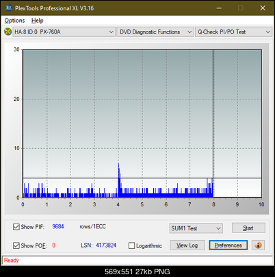The height and width of the screenshot is (277, 275).
Task: Open the Help menu
Action: pos(38,21)
